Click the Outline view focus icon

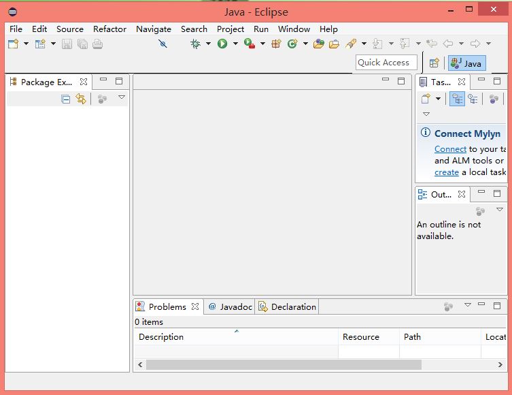pos(480,211)
